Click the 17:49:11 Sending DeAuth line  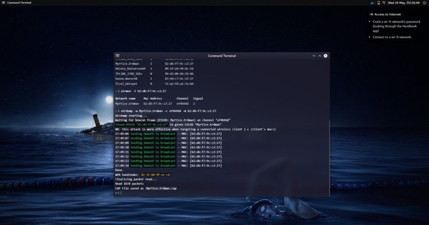click(168, 152)
